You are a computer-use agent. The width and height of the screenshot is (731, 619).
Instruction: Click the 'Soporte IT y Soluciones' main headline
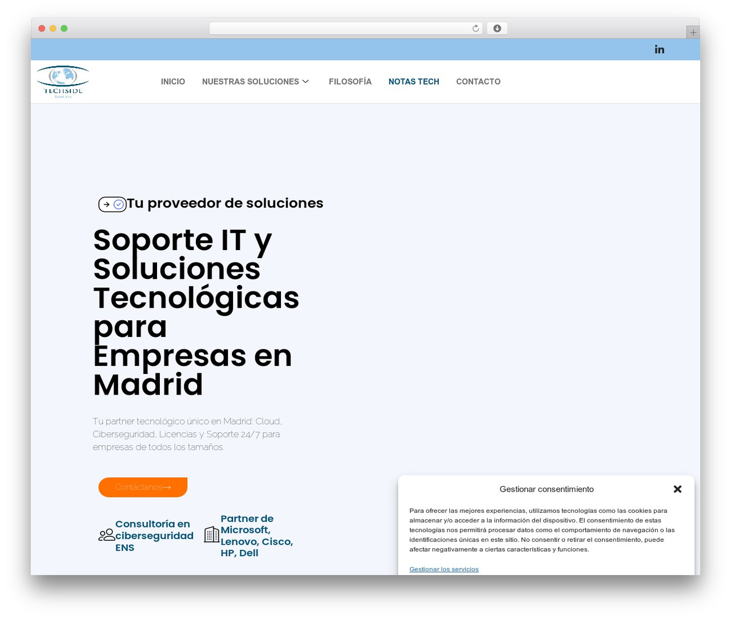click(196, 312)
